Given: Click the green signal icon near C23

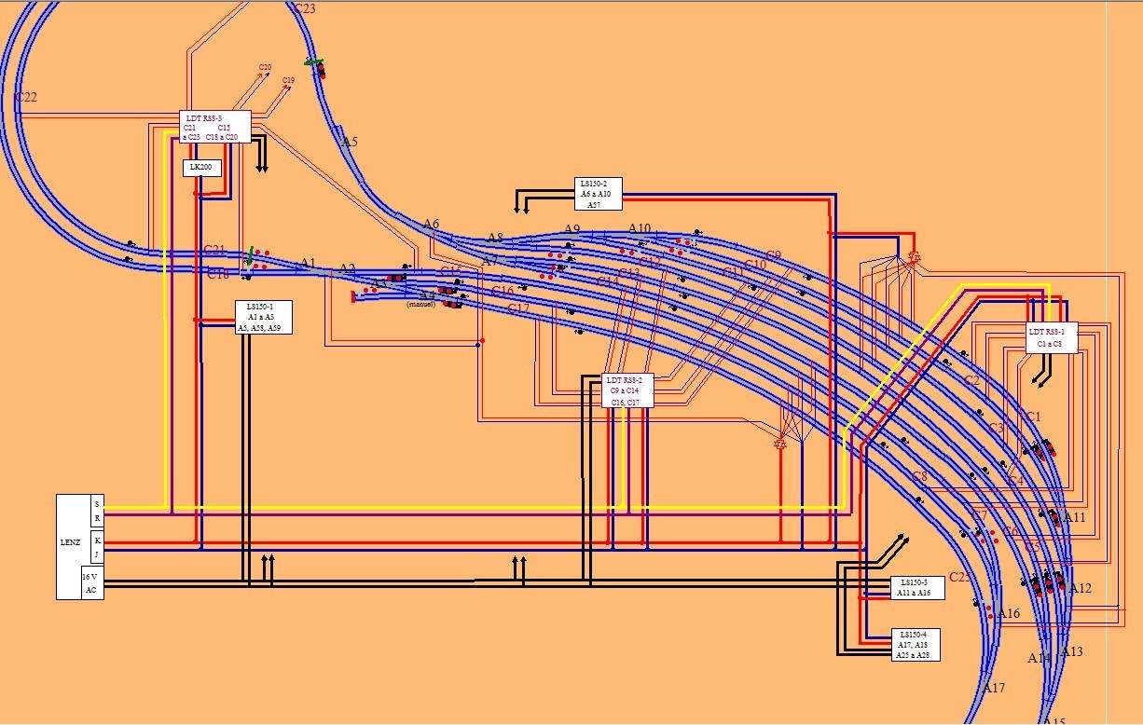Looking at the screenshot, I should (x=315, y=63).
